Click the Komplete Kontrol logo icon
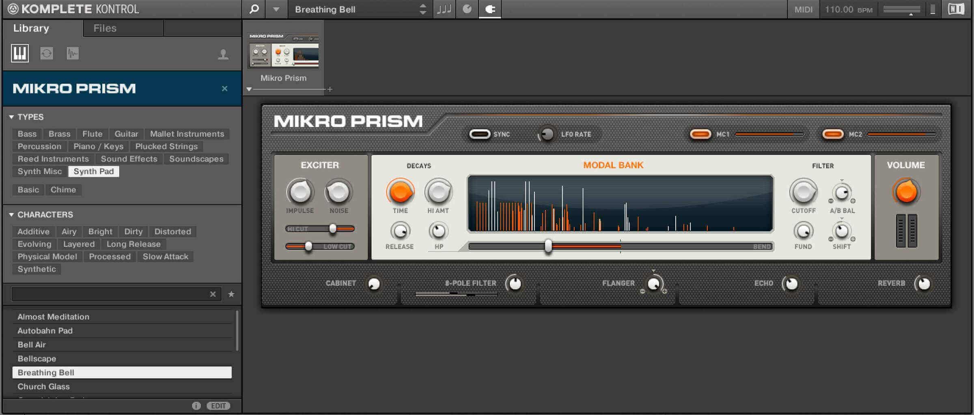This screenshot has width=974, height=415. (x=13, y=9)
